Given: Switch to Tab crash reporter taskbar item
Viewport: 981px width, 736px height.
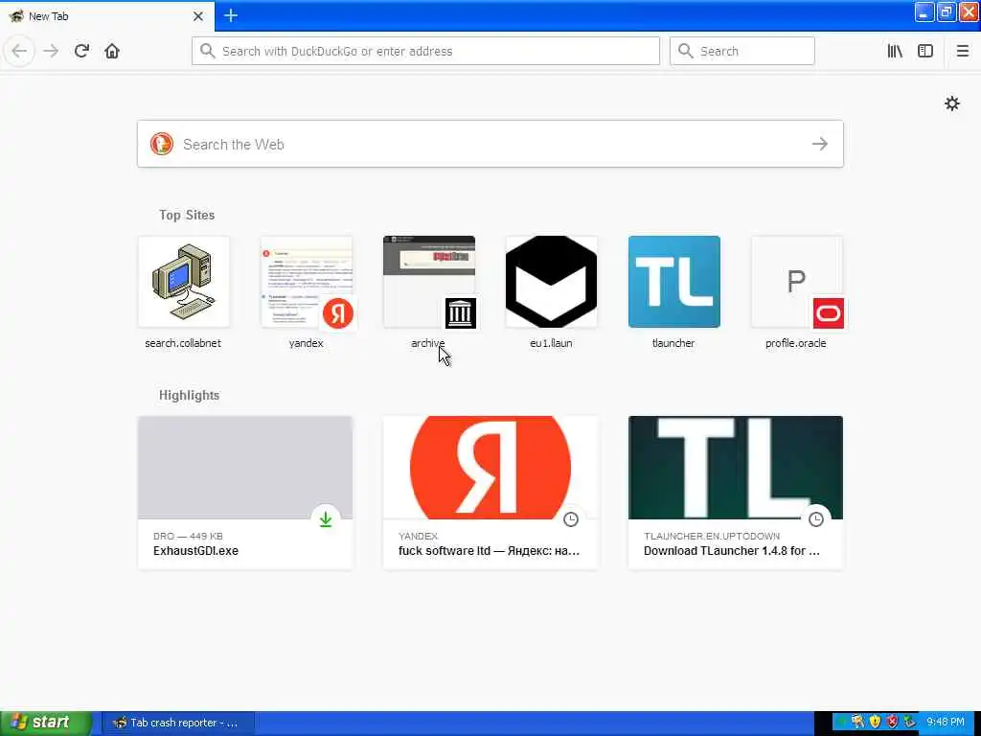Looking at the screenshot, I should click(x=176, y=723).
